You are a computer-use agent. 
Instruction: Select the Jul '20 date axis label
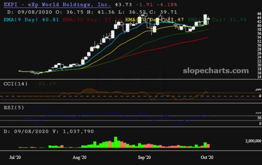16,157
